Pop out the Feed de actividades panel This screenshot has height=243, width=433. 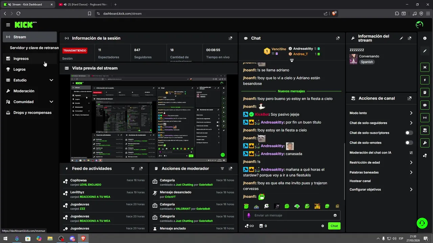pyautogui.click(x=141, y=168)
